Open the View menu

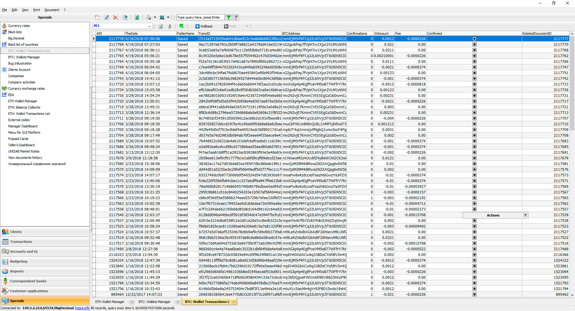coord(25,10)
